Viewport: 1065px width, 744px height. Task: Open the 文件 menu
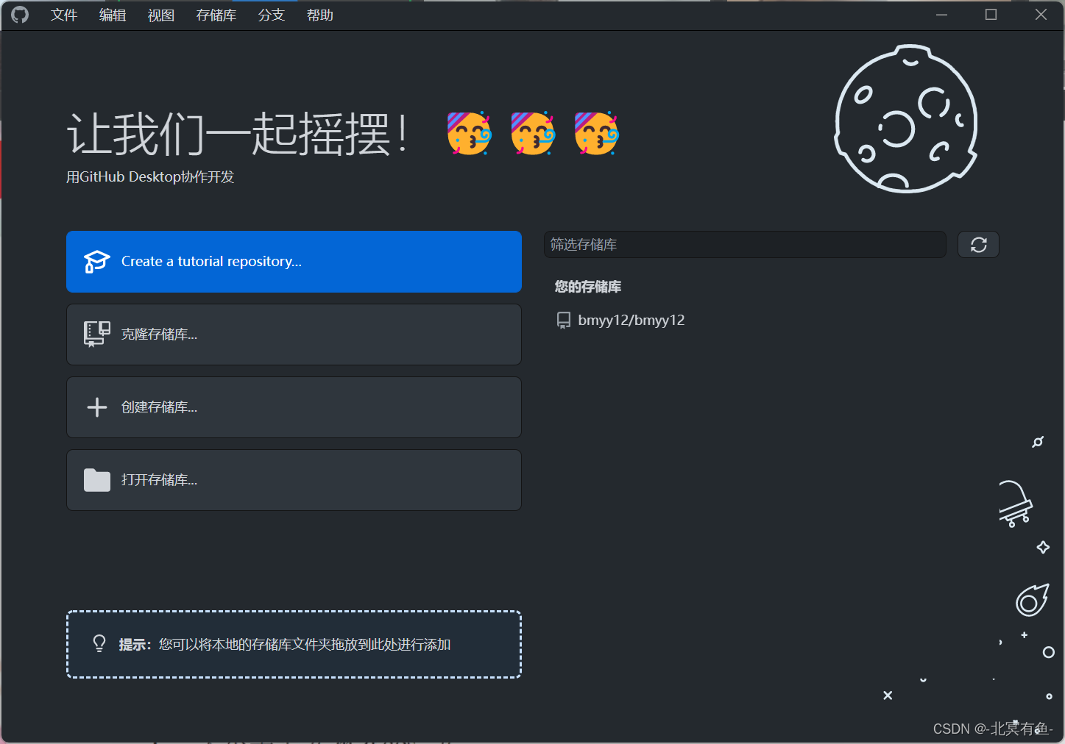pyautogui.click(x=64, y=15)
